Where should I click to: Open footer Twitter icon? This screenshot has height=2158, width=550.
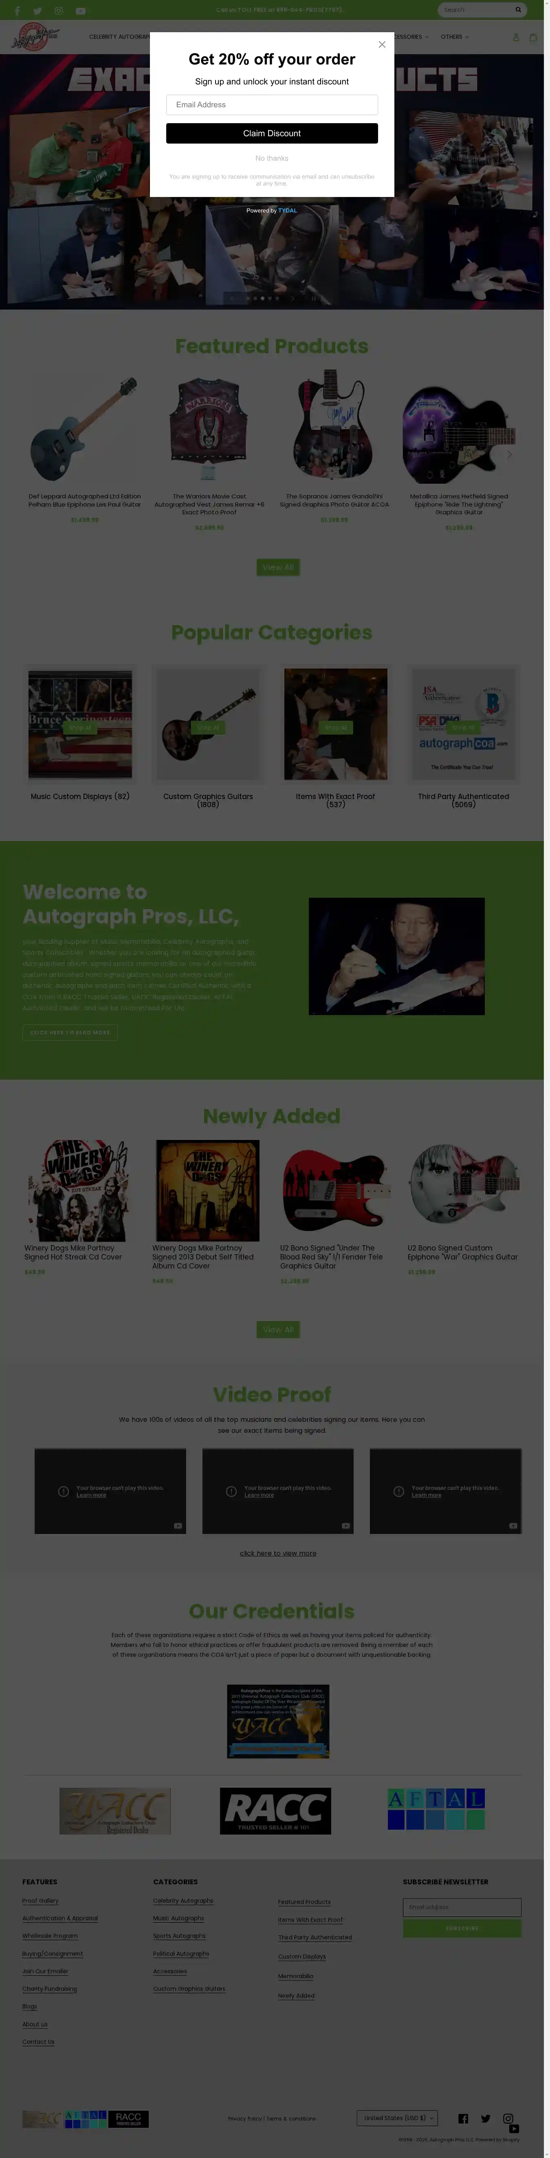click(x=486, y=2118)
